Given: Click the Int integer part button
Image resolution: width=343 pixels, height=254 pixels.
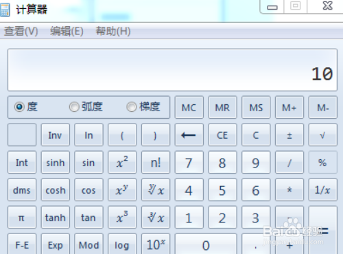Looking at the screenshot, I should point(22,163).
